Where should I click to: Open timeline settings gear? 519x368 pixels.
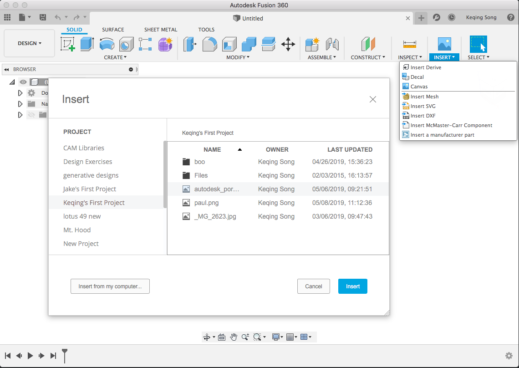pyautogui.click(x=509, y=356)
